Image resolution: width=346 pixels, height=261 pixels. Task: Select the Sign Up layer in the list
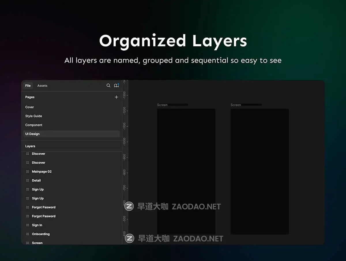(x=38, y=189)
